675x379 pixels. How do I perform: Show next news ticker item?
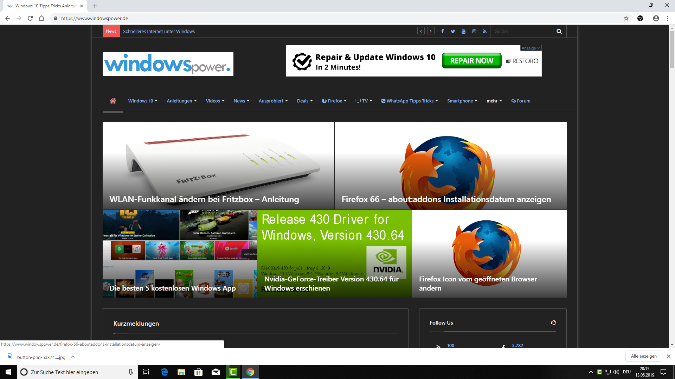pos(431,31)
